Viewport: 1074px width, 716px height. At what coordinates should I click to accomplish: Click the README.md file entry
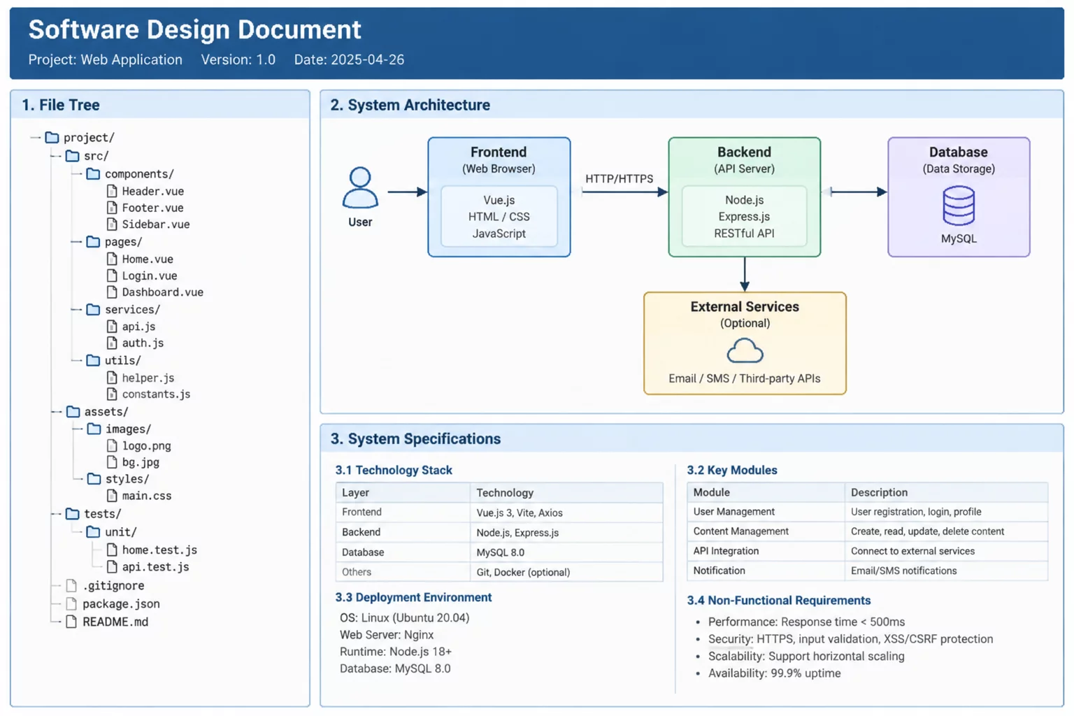(115, 622)
